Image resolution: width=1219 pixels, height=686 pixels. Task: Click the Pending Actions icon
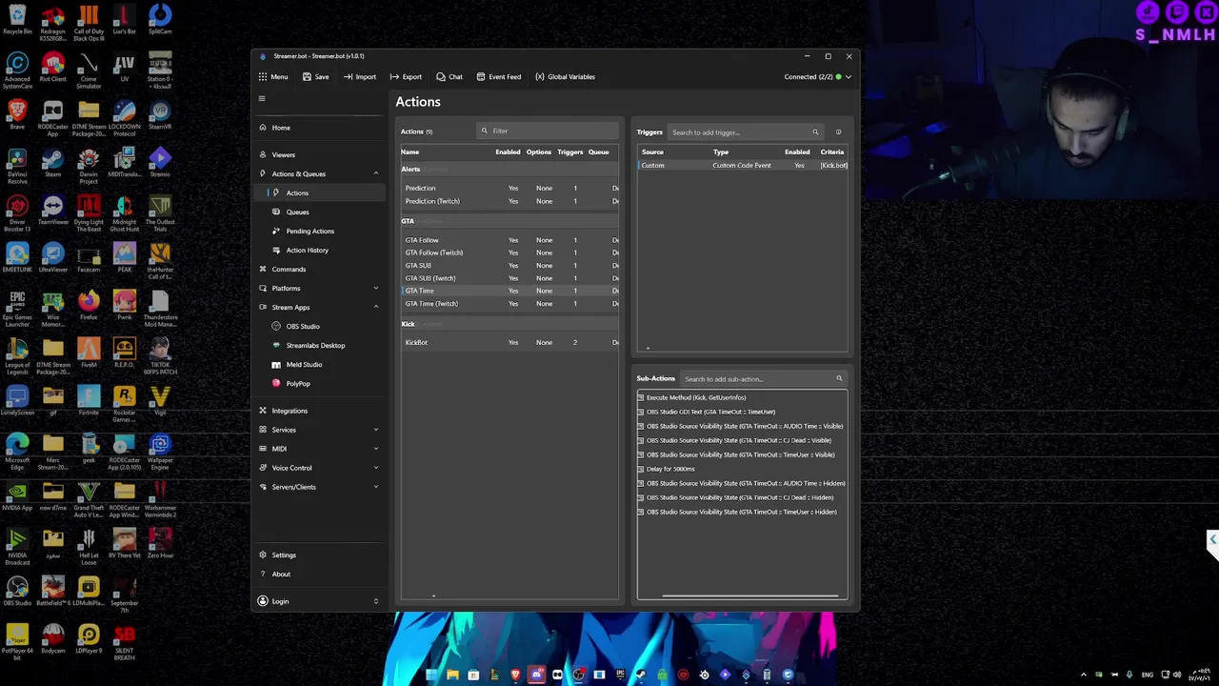pyautogui.click(x=276, y=231)
